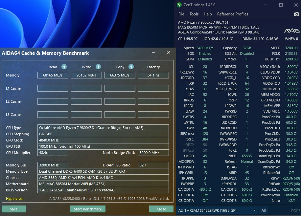This screenshot has width=301, height=216.
Task: Maximize the ZenTimings window
Action: pos(281,5)
